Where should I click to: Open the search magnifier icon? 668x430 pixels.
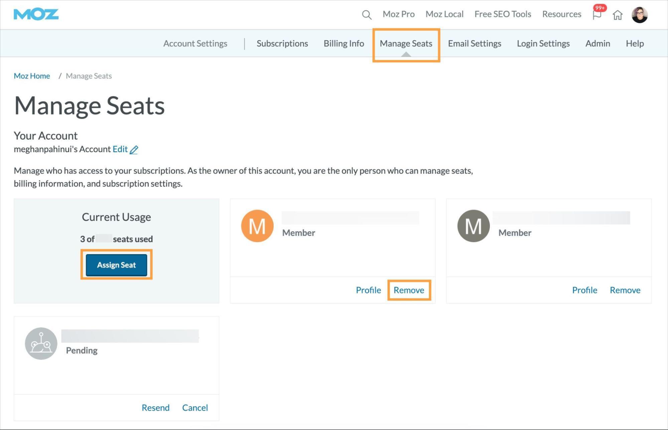tap(367, 15)
